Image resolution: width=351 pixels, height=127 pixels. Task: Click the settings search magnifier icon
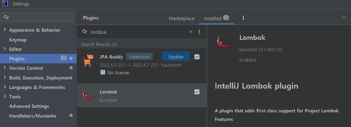coord(6,17)
